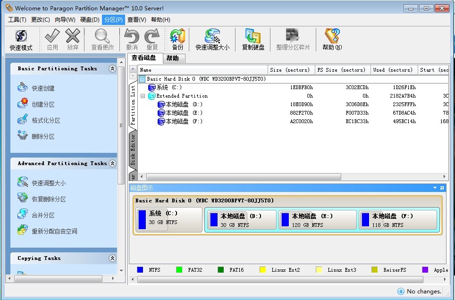Click the 复制硬盘 copy hard disk icon
The height and width of the screenshot is (300, 455).
[253, 40]
